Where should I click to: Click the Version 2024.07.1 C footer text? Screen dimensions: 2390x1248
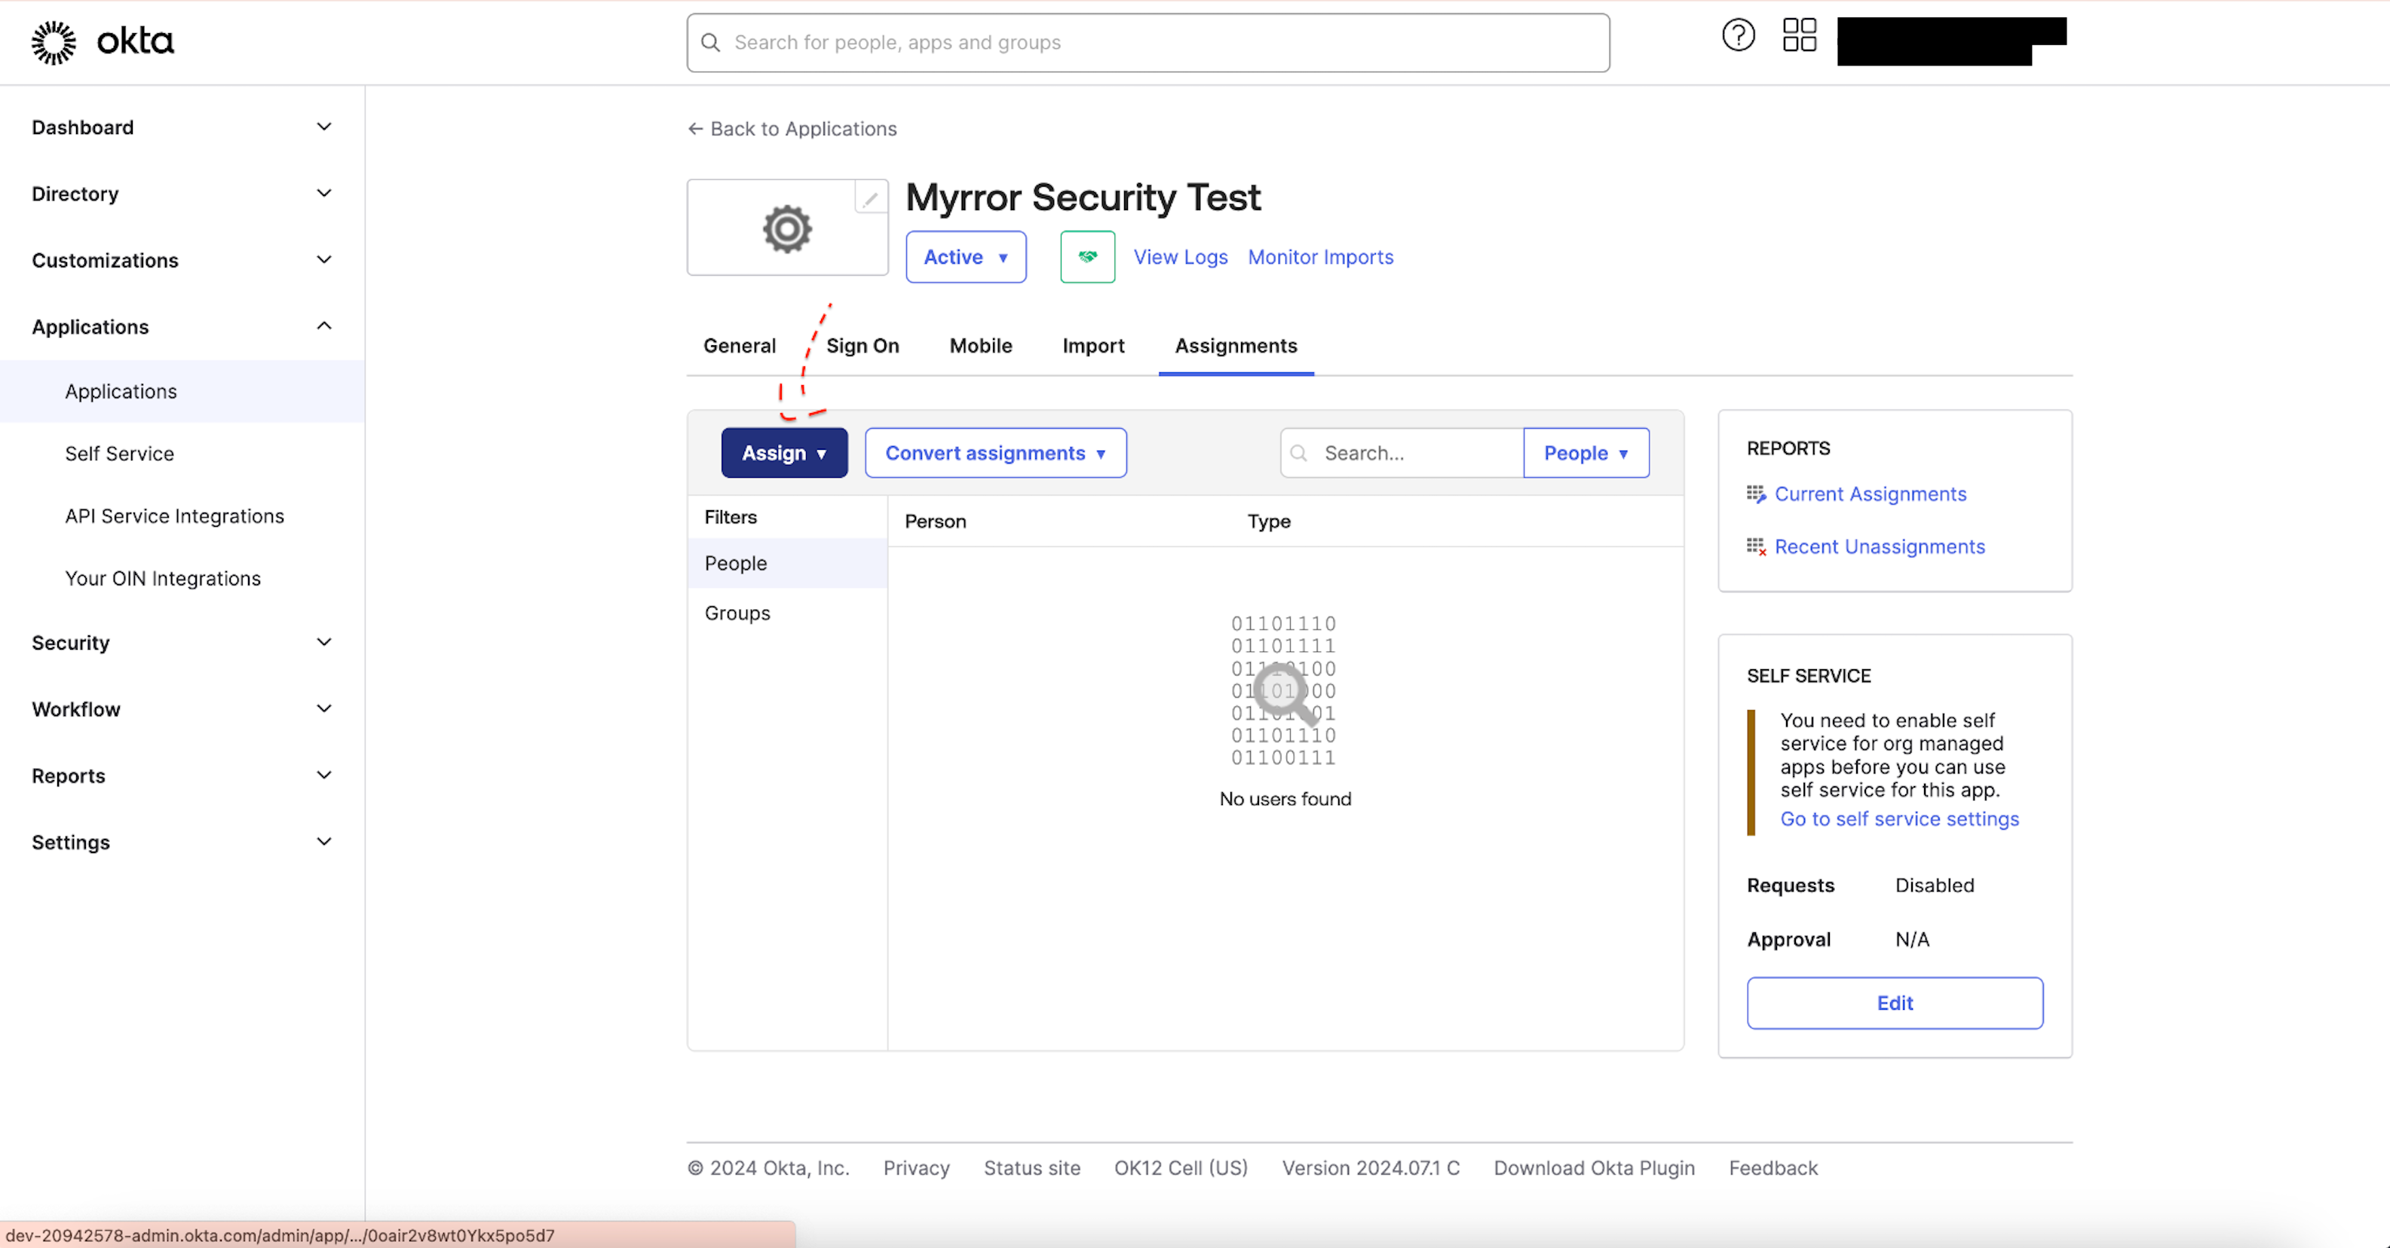coord(1371,1168)
